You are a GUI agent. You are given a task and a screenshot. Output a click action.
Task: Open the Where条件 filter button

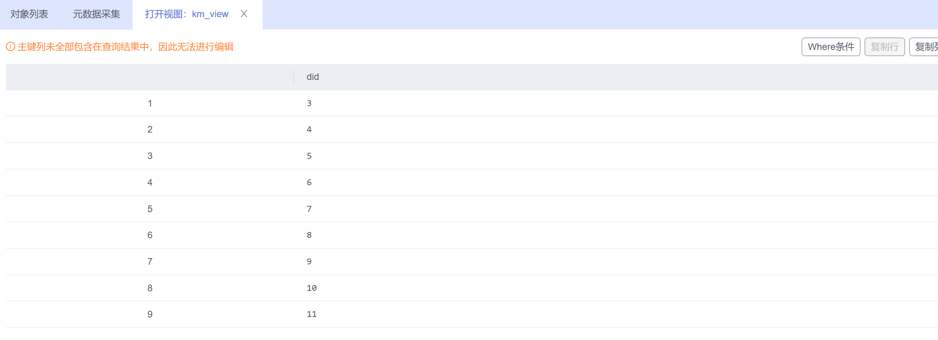[831, 47]
